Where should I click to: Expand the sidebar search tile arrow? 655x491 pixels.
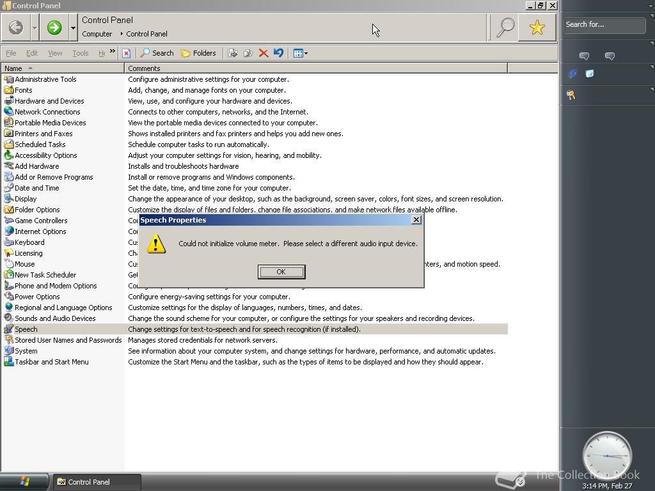(651, 16)
